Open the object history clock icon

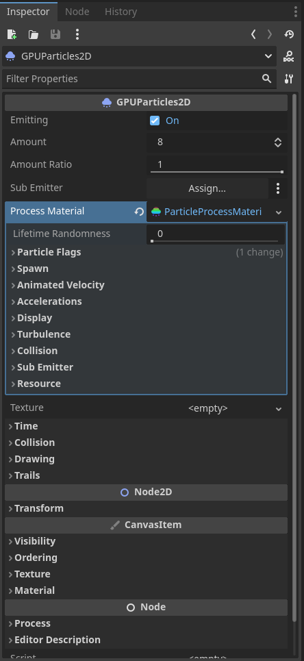coord(289,34)
